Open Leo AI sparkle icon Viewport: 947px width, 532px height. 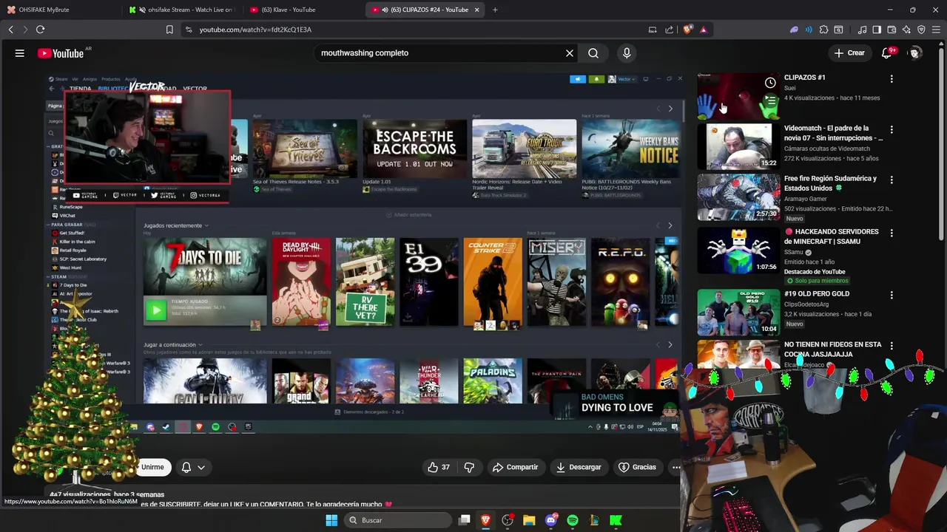906,30
